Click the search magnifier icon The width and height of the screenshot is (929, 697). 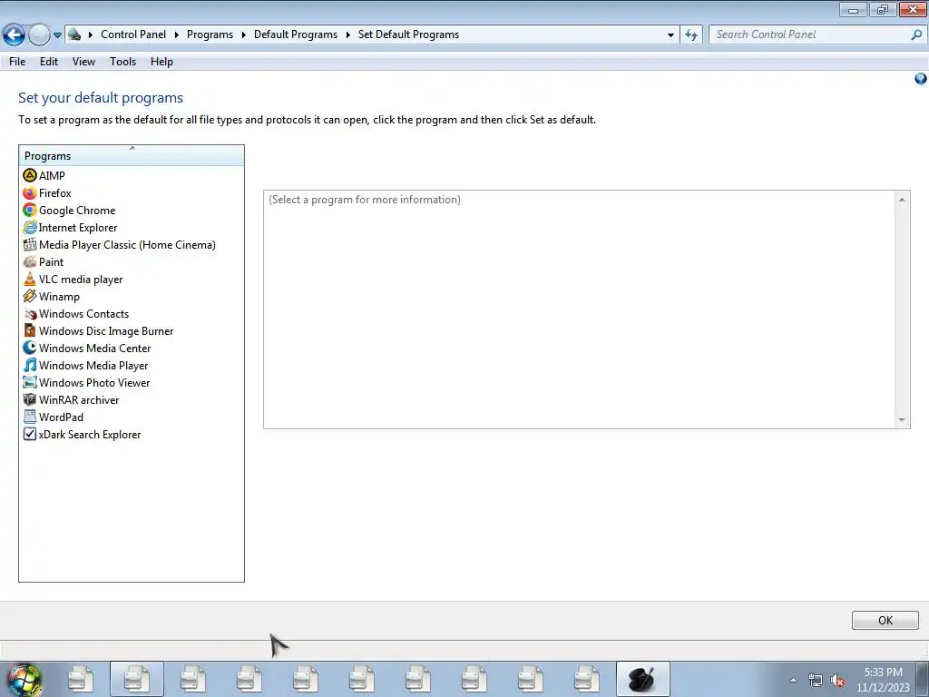916,35
